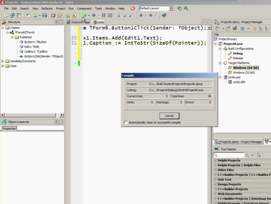Open the File menu
Image resolution: width=271 pixels, height=204 pixels.
point(6,8)
